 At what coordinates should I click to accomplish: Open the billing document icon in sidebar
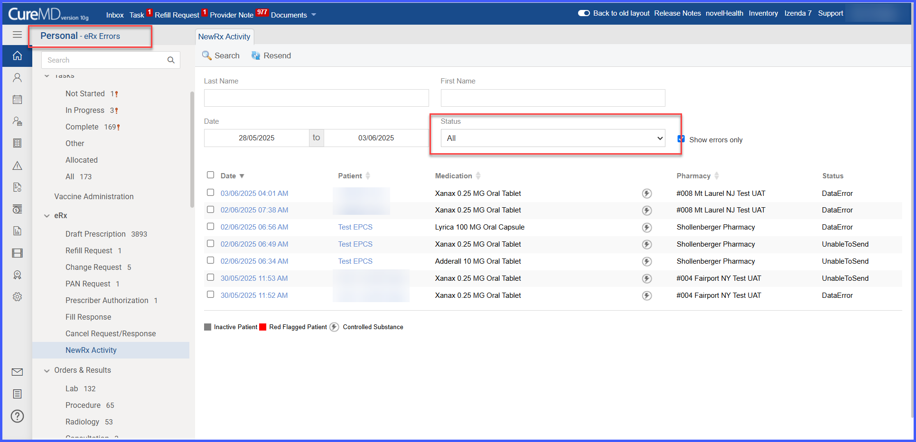pyautogui.click(x=17, y=187)
